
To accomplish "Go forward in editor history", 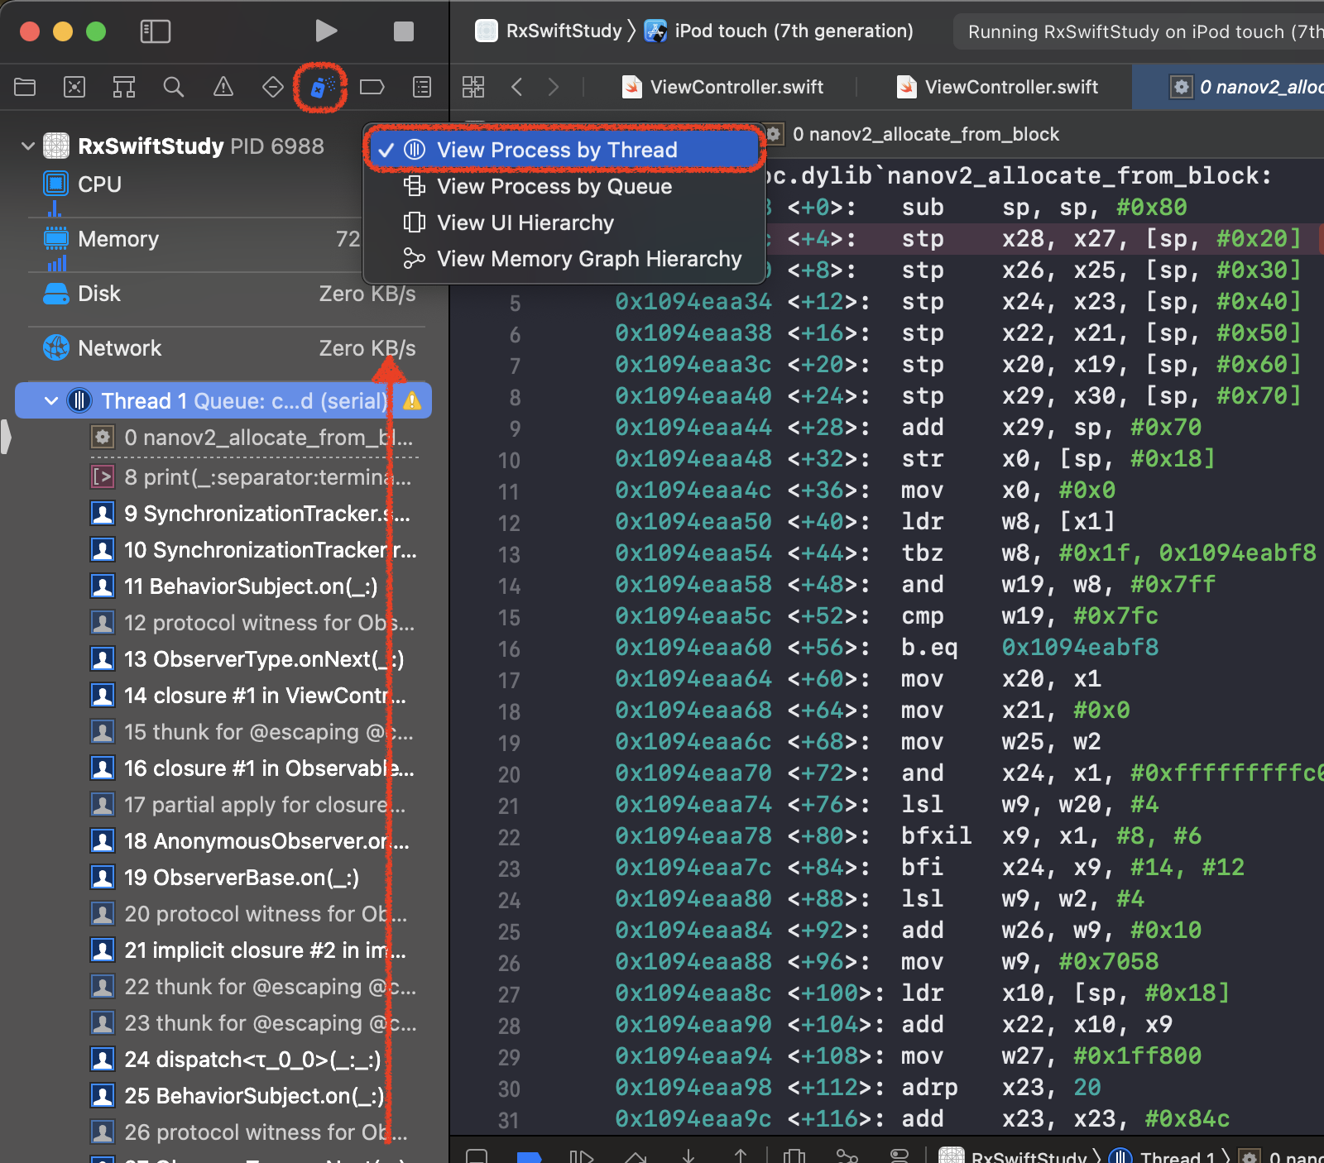I will click(x=554, y=87).
